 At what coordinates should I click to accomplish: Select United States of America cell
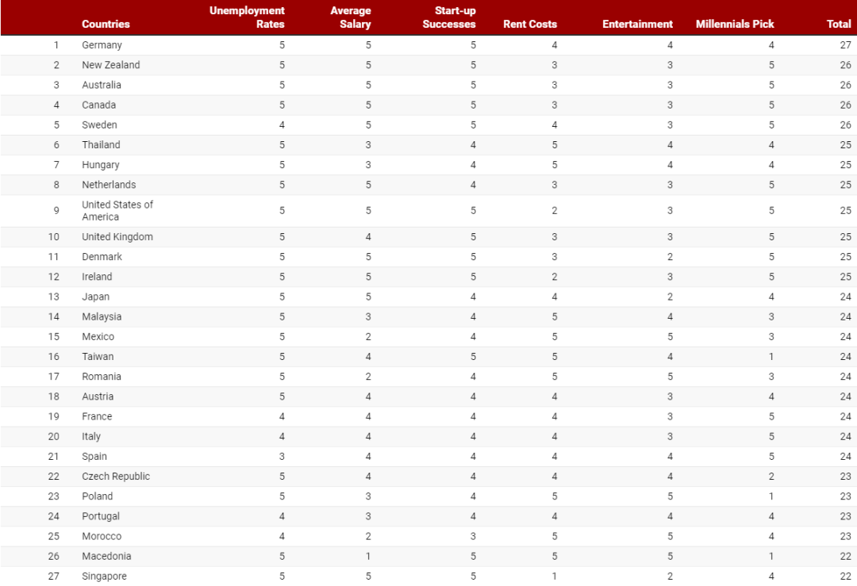point(117,211)
